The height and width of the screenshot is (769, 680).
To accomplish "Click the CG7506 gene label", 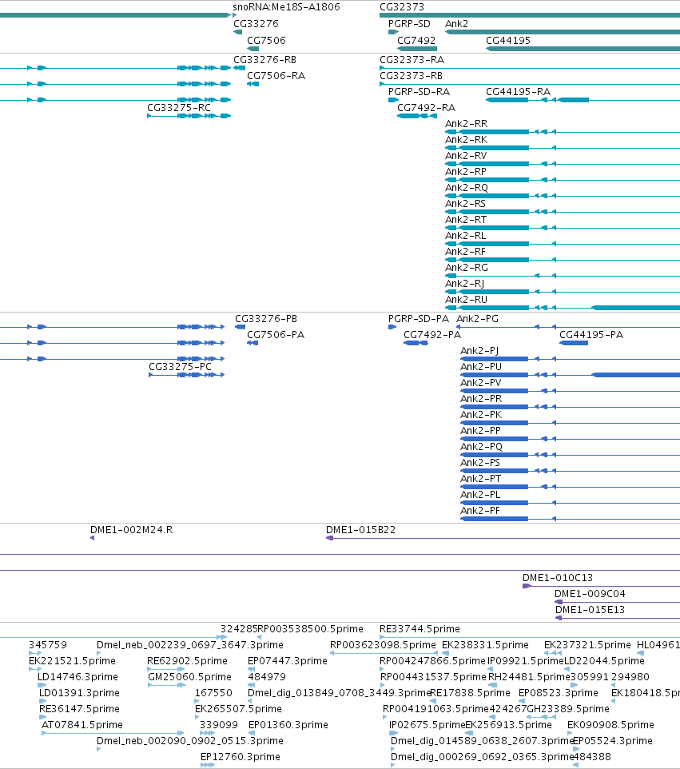I will (266, 40).
